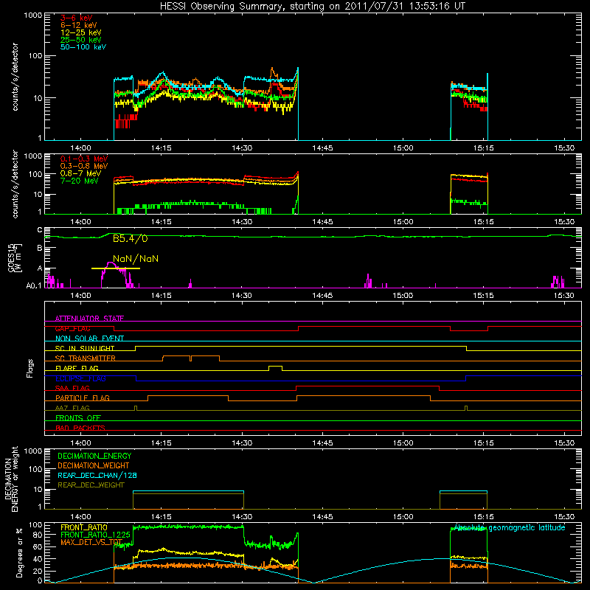Select the AAZ_FLAG label
The height and width of the screenshot is (590, 590).
(72, 408)
